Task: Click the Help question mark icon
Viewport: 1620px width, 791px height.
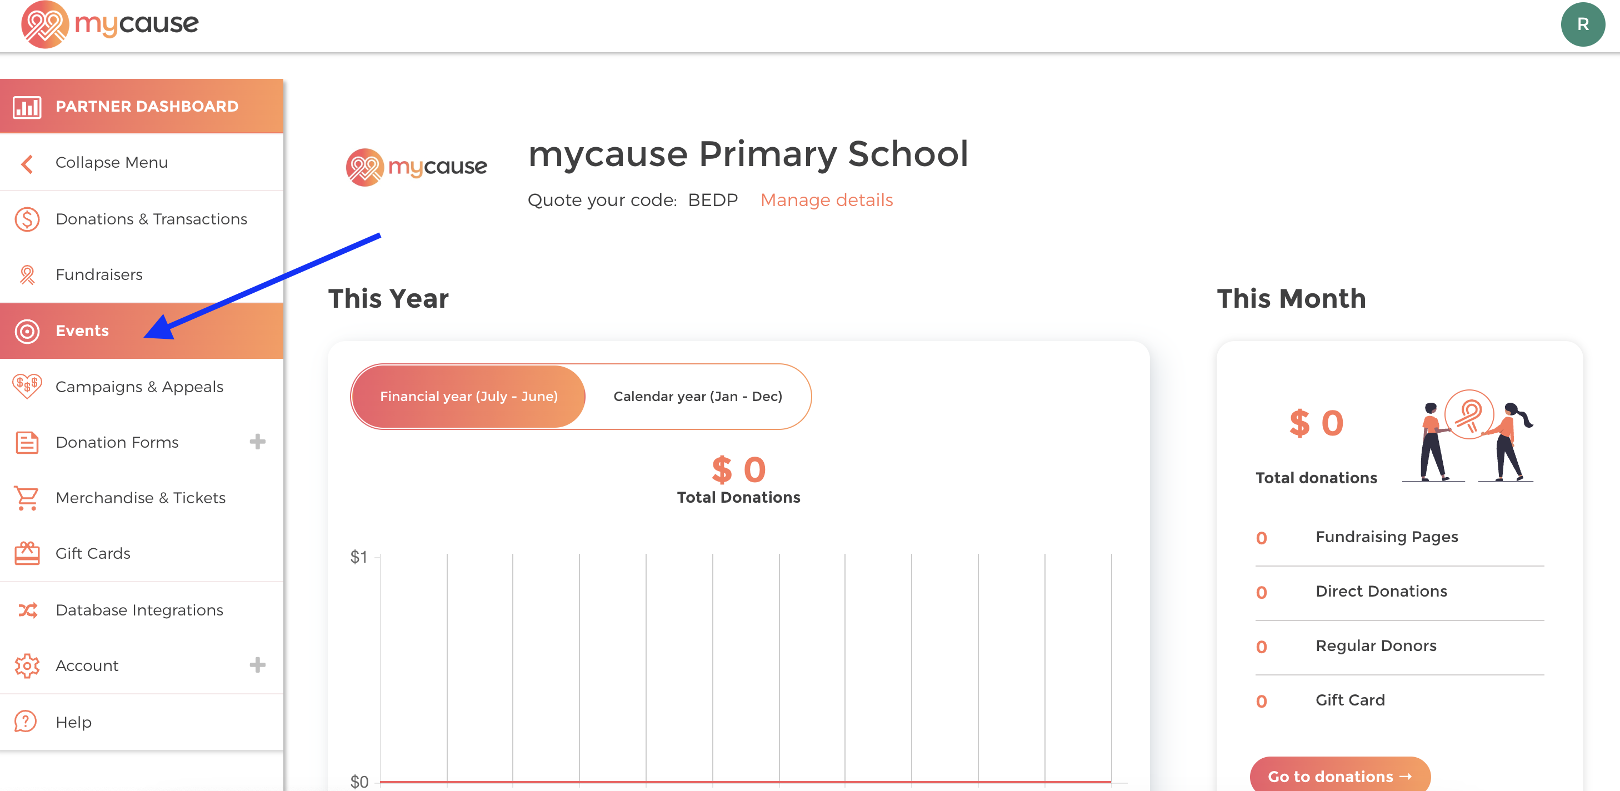Action: click(x=26, y=722)
